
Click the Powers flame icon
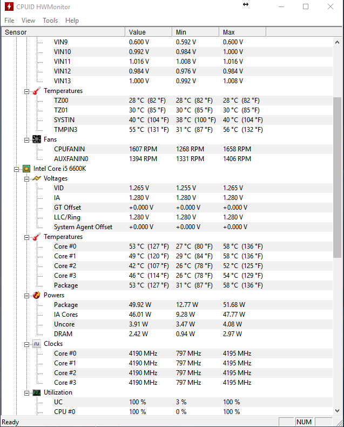tap(37, 295)
